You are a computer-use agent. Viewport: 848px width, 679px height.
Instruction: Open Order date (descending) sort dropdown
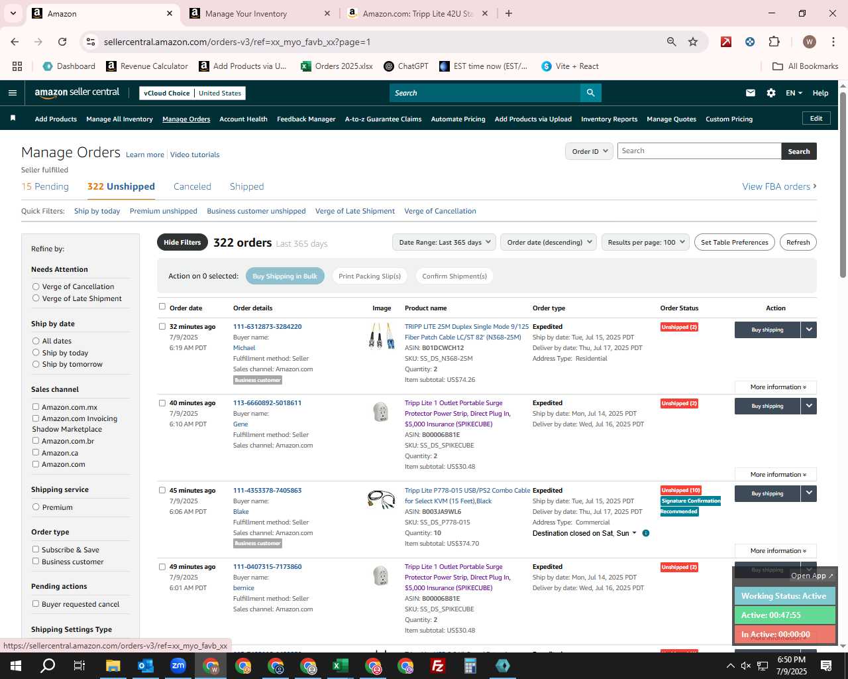pos(549,242)
